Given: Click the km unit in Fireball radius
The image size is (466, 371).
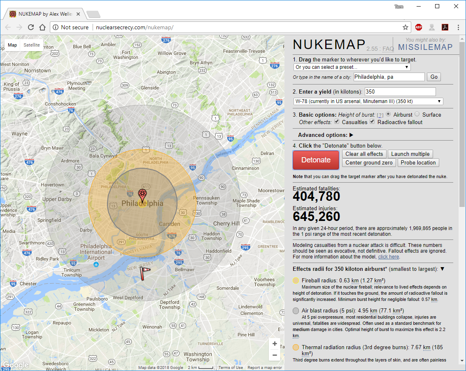Looking at the screenshot, I should pyautogui.click(x=355, y=281).
